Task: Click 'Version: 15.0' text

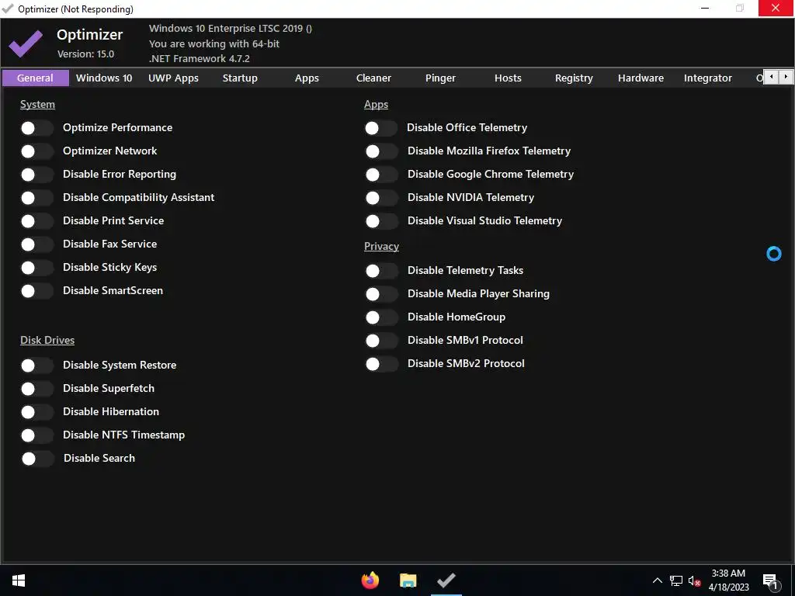Action: click(85, 54)
